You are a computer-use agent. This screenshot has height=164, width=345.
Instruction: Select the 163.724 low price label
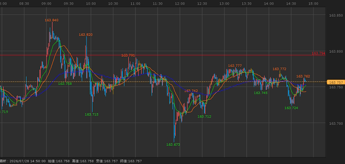point(291,108)
